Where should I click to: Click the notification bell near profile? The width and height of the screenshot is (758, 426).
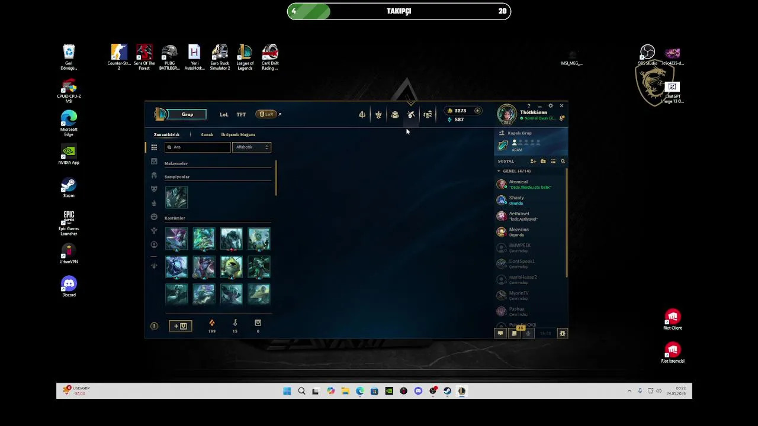[562, 118]
